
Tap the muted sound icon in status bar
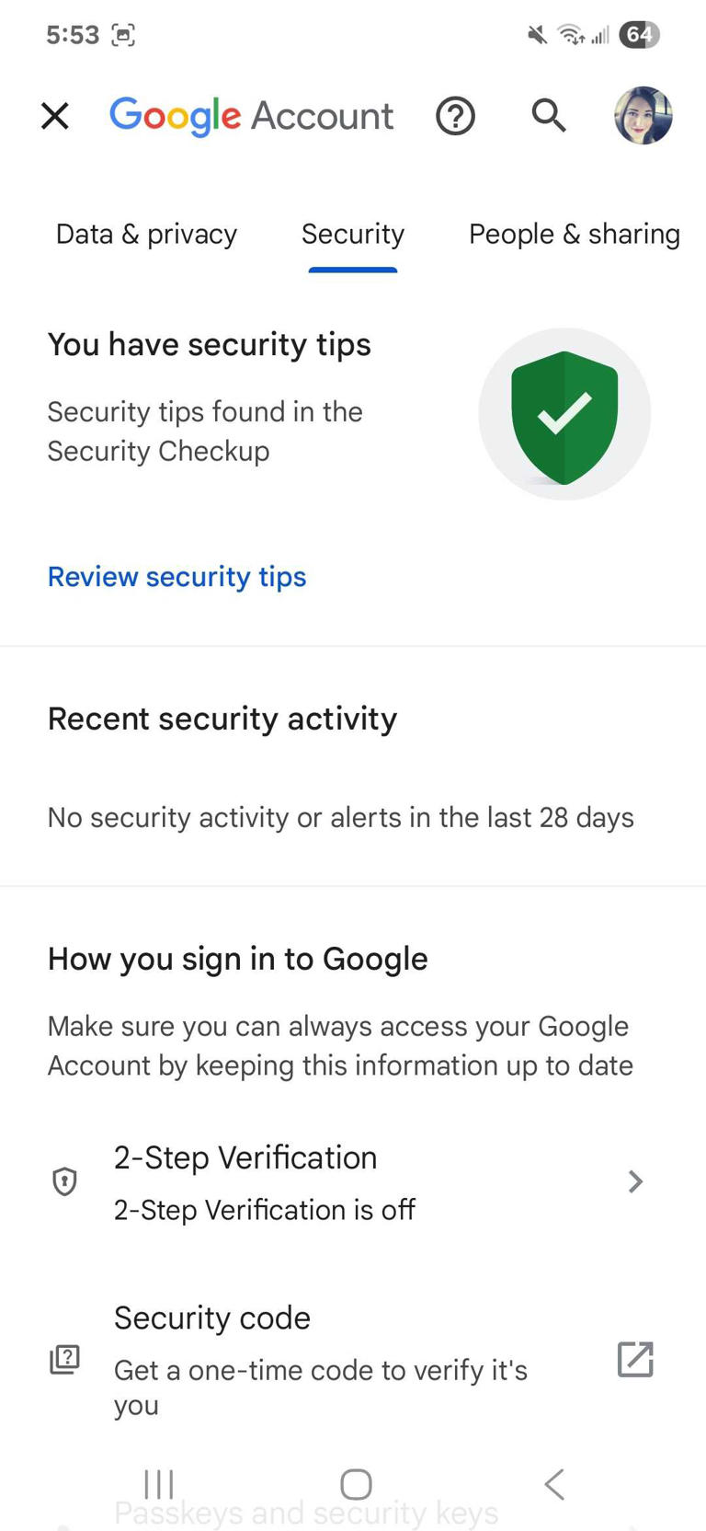pyautogui.click(x=536, y=35)
